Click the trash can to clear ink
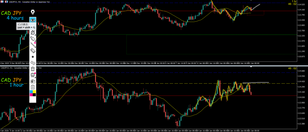Image resolution: width=308 pixels, height=132 pixels. click(33, 69)
